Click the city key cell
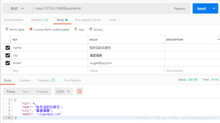This screenshot has height=123, width=220. pos(49,55)
